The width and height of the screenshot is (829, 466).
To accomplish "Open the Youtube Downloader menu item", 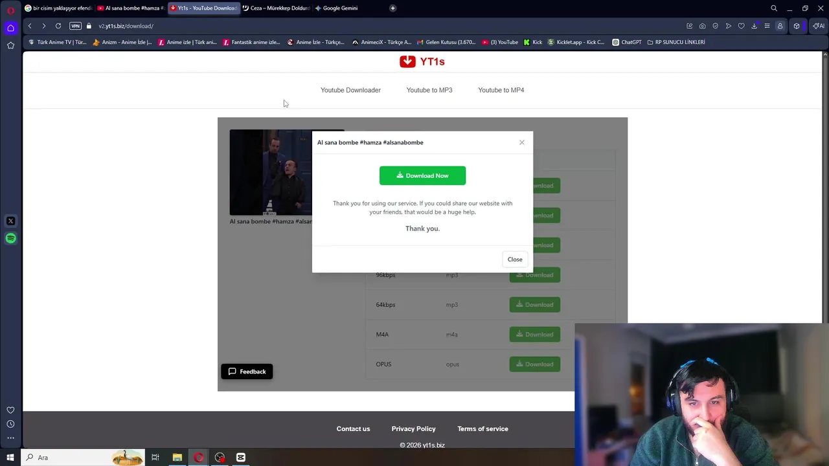I will point(350,90).
